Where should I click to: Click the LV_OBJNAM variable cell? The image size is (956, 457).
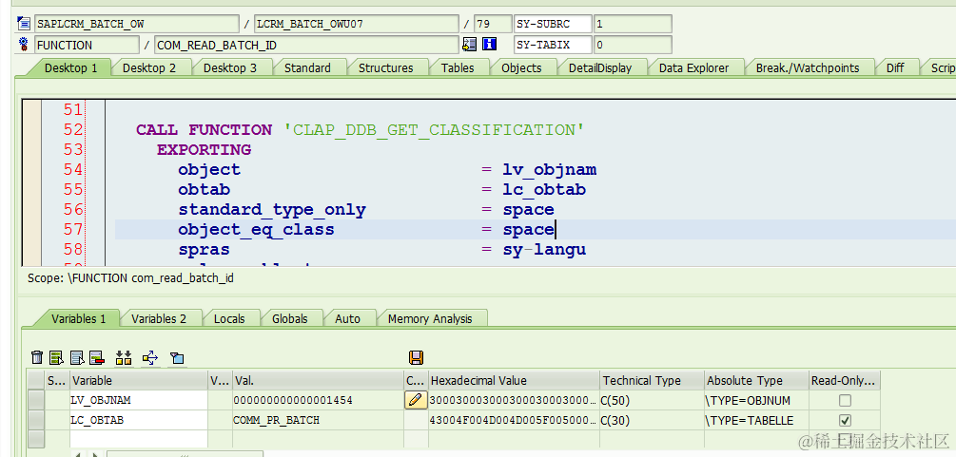pyautogui.click(x=139, y=400)
